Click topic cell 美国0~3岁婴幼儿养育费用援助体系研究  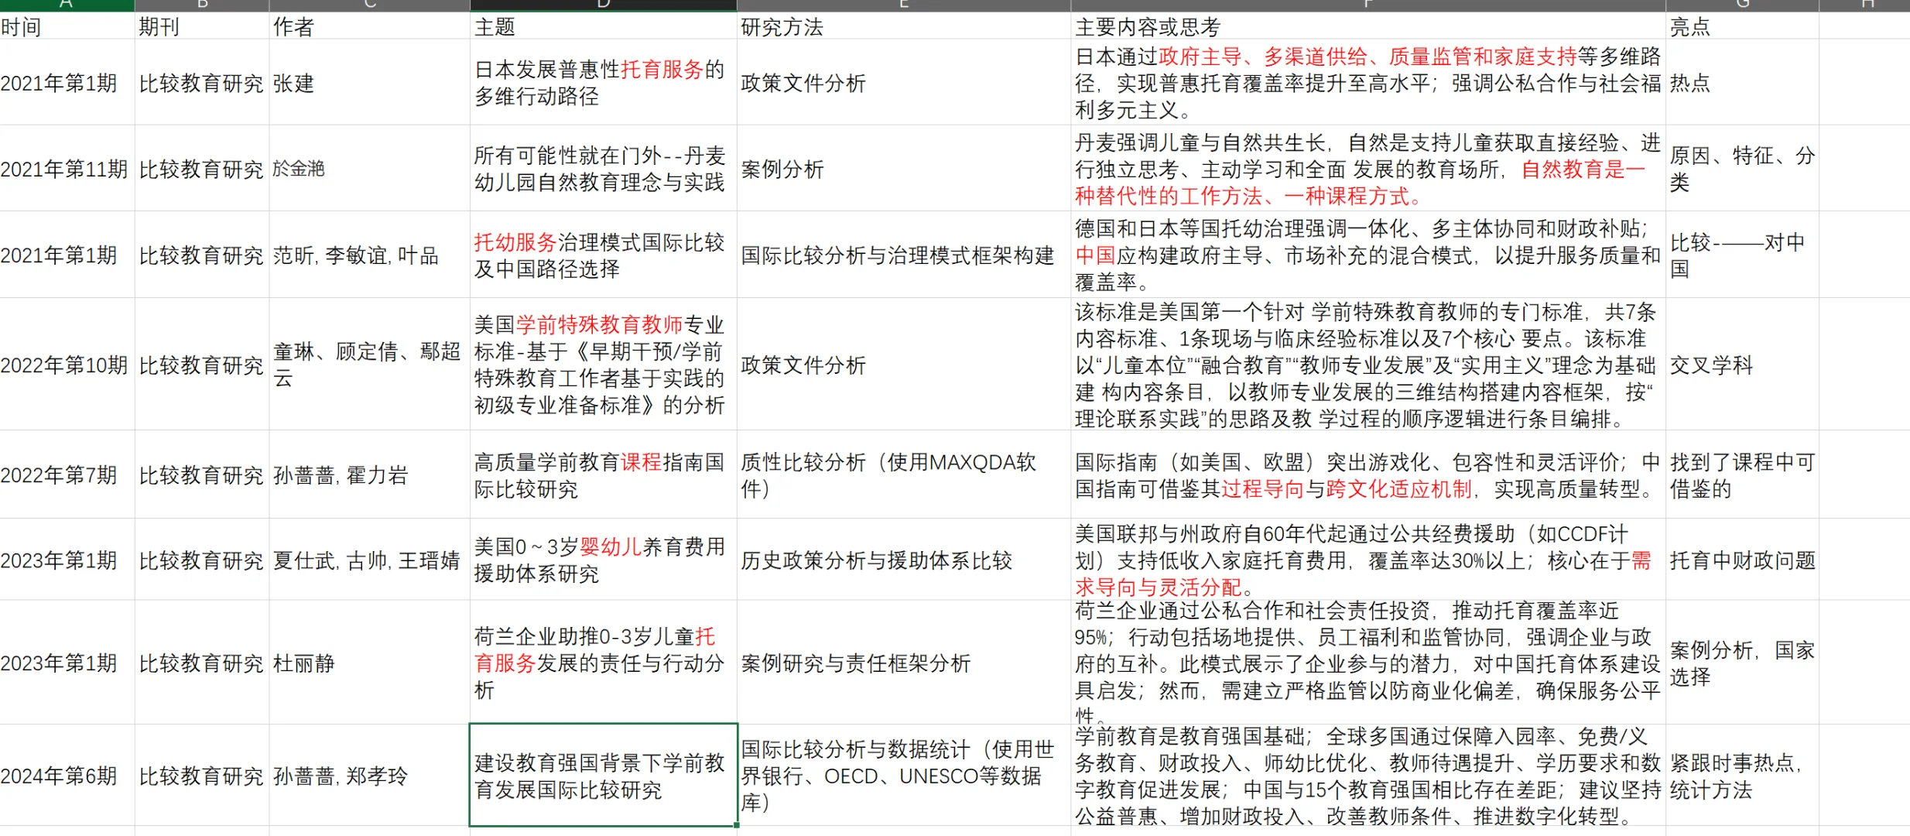(603, 560)
